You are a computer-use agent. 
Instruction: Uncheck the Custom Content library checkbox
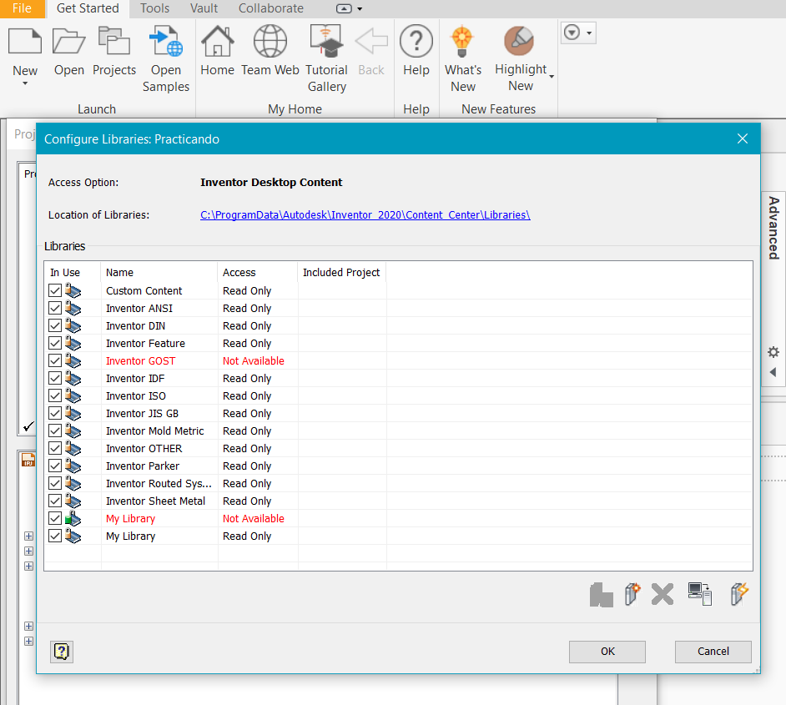point(54,290)
